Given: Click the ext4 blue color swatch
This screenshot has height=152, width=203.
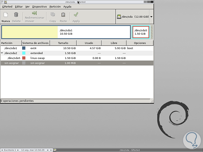Looking at the screenshot, I should pyautogui.click(x=24, y=48).
